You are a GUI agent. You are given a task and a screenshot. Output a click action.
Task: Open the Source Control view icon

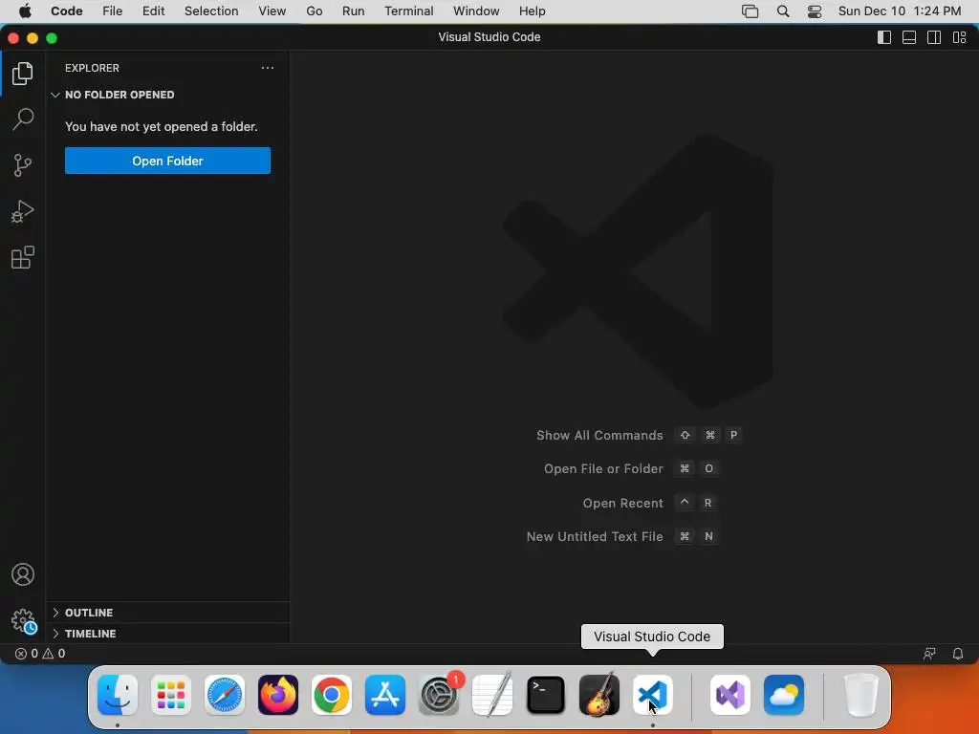pos(23,165)
